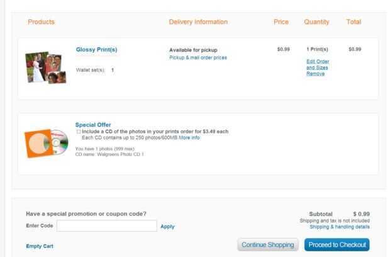The image size is (390, 257).
Task: Click the Walgreens photo CD image
Action: click(x=46, y=144)
